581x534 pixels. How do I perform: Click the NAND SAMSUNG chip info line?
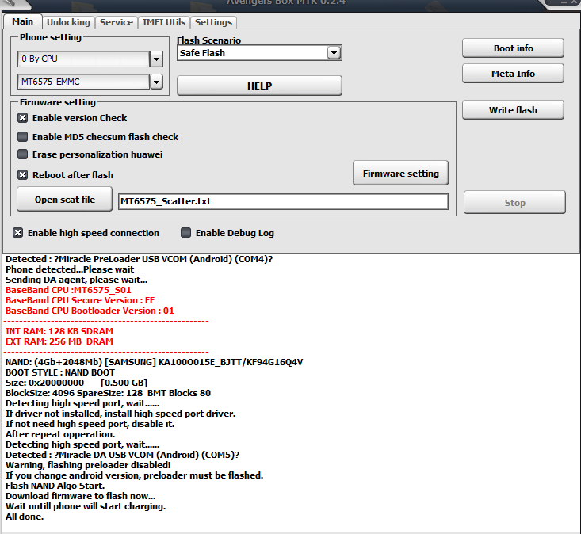[x=154, y=362]
